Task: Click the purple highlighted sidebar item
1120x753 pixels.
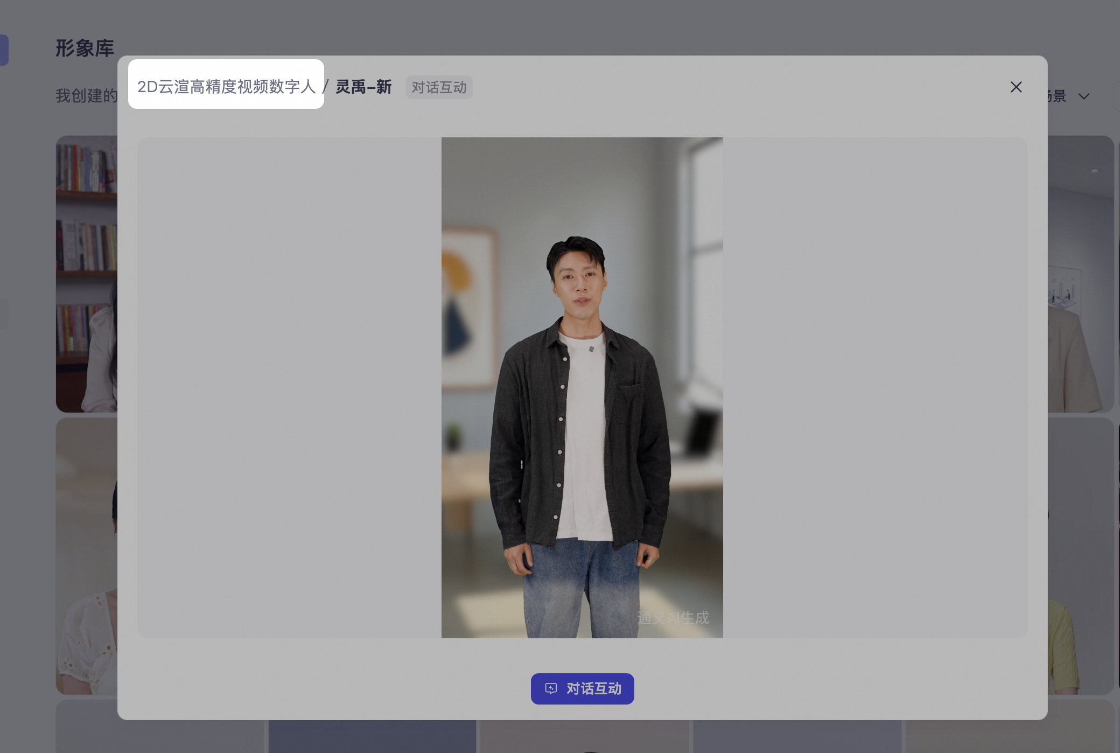Action: point(4,50)
